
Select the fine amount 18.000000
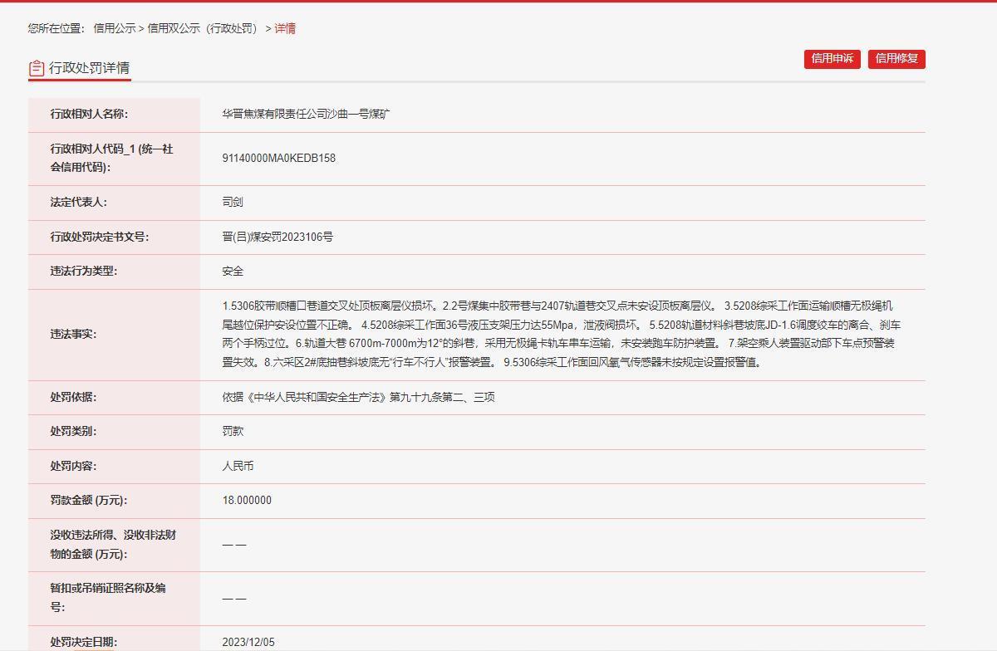(x=245, y=500)
